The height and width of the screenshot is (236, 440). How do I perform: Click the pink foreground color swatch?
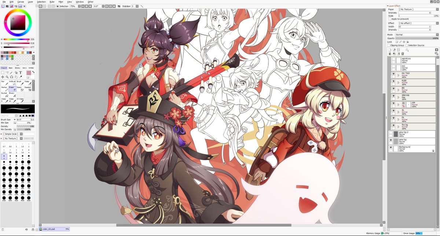point(28,73)
